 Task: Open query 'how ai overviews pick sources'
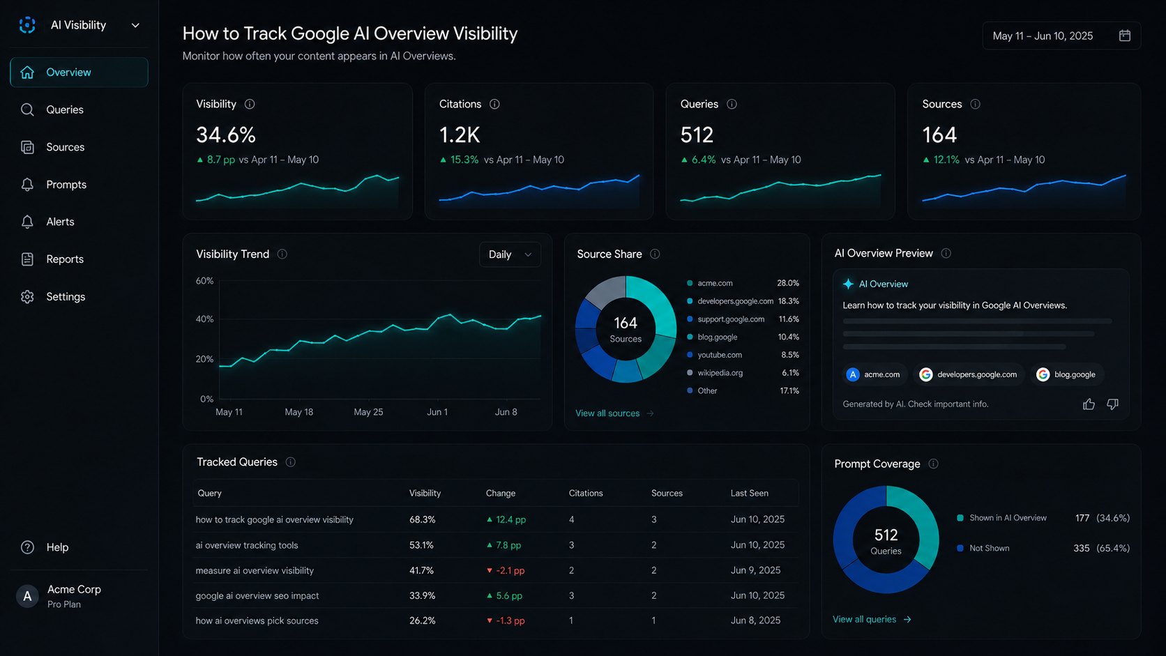click(x=257, y=620)
